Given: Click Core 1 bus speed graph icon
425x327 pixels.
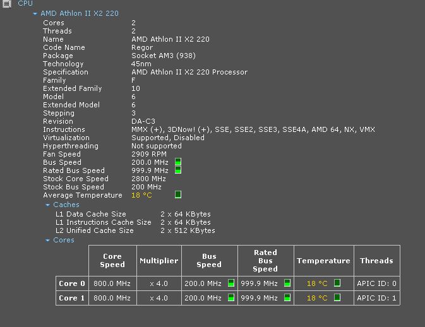Looking at the screenshot, I should tap(231, 297).
